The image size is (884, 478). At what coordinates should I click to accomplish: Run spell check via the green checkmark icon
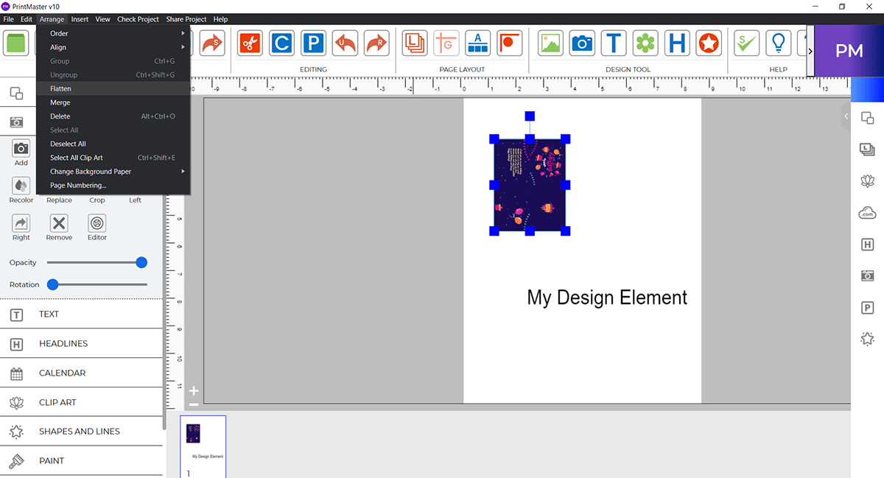pyautogui.click(x=746, y=43)
